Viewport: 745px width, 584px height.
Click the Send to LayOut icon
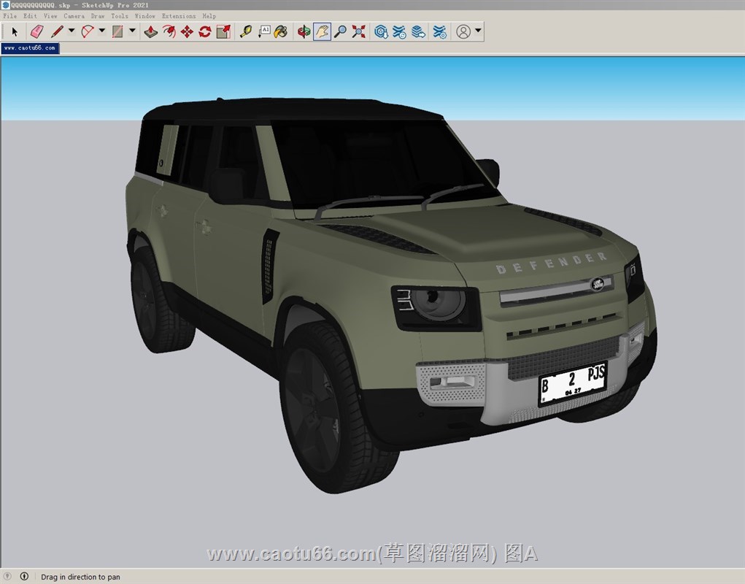pyautogui.click(x=419, y=32)
